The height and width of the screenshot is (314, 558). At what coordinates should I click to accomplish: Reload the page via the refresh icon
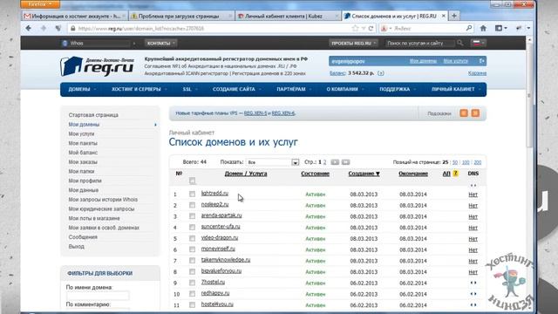pos(371,28)
